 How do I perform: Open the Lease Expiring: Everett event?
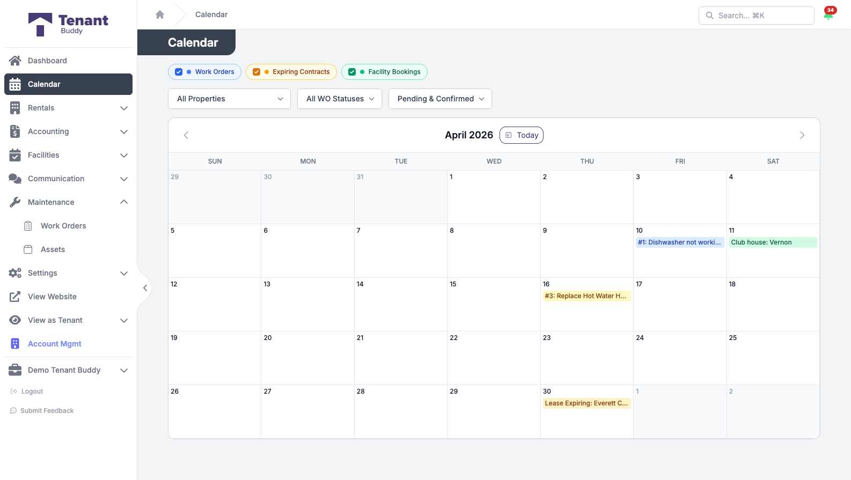click(x=586, y=403)
